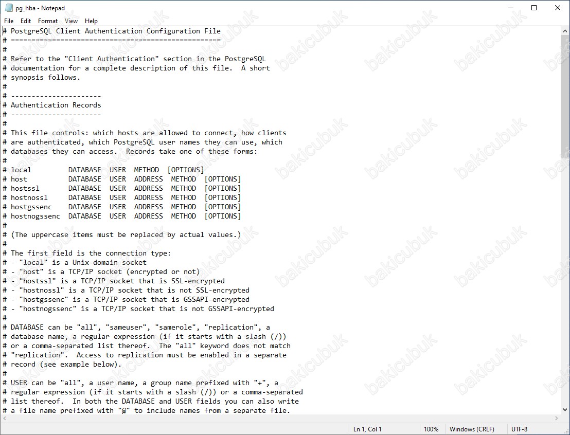The image size is (570, 435).
Task: Click the Notepad icon in title bar
Action: click(x=9, y=8)
